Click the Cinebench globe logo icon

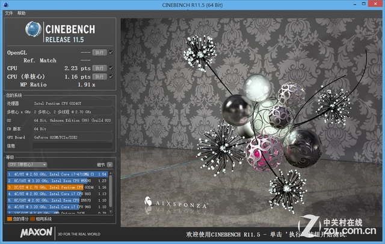point(33,29)
